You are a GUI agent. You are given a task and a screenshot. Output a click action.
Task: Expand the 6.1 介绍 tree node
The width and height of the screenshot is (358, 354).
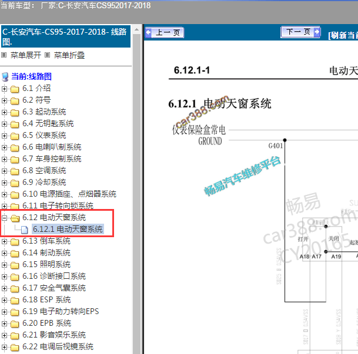click(x=4, y=89)
